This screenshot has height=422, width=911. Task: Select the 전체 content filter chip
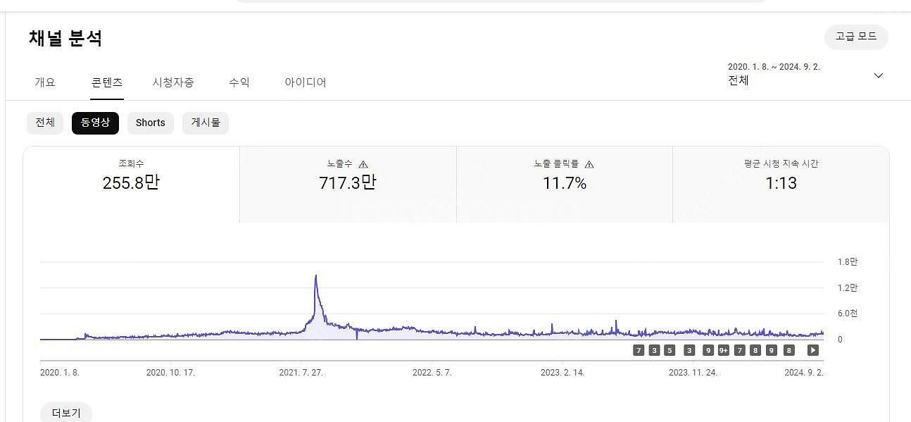point(45,123)
